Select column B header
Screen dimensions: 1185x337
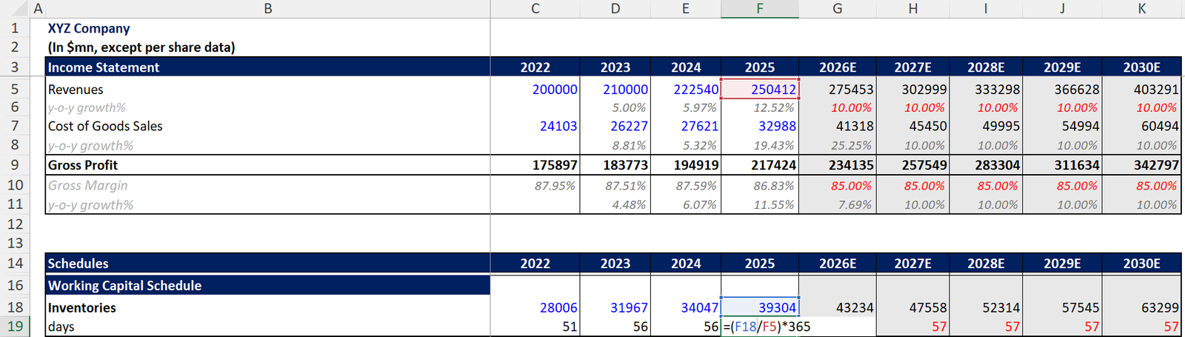tap(267, 9)
